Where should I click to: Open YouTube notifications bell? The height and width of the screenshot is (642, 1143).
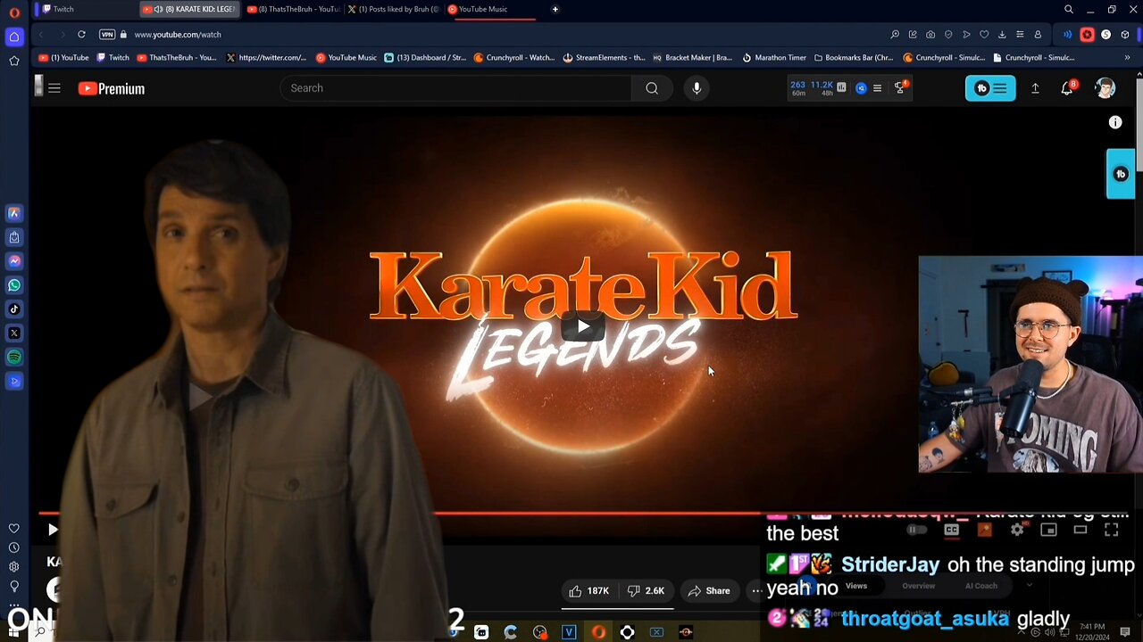[x=1067, y=88]
